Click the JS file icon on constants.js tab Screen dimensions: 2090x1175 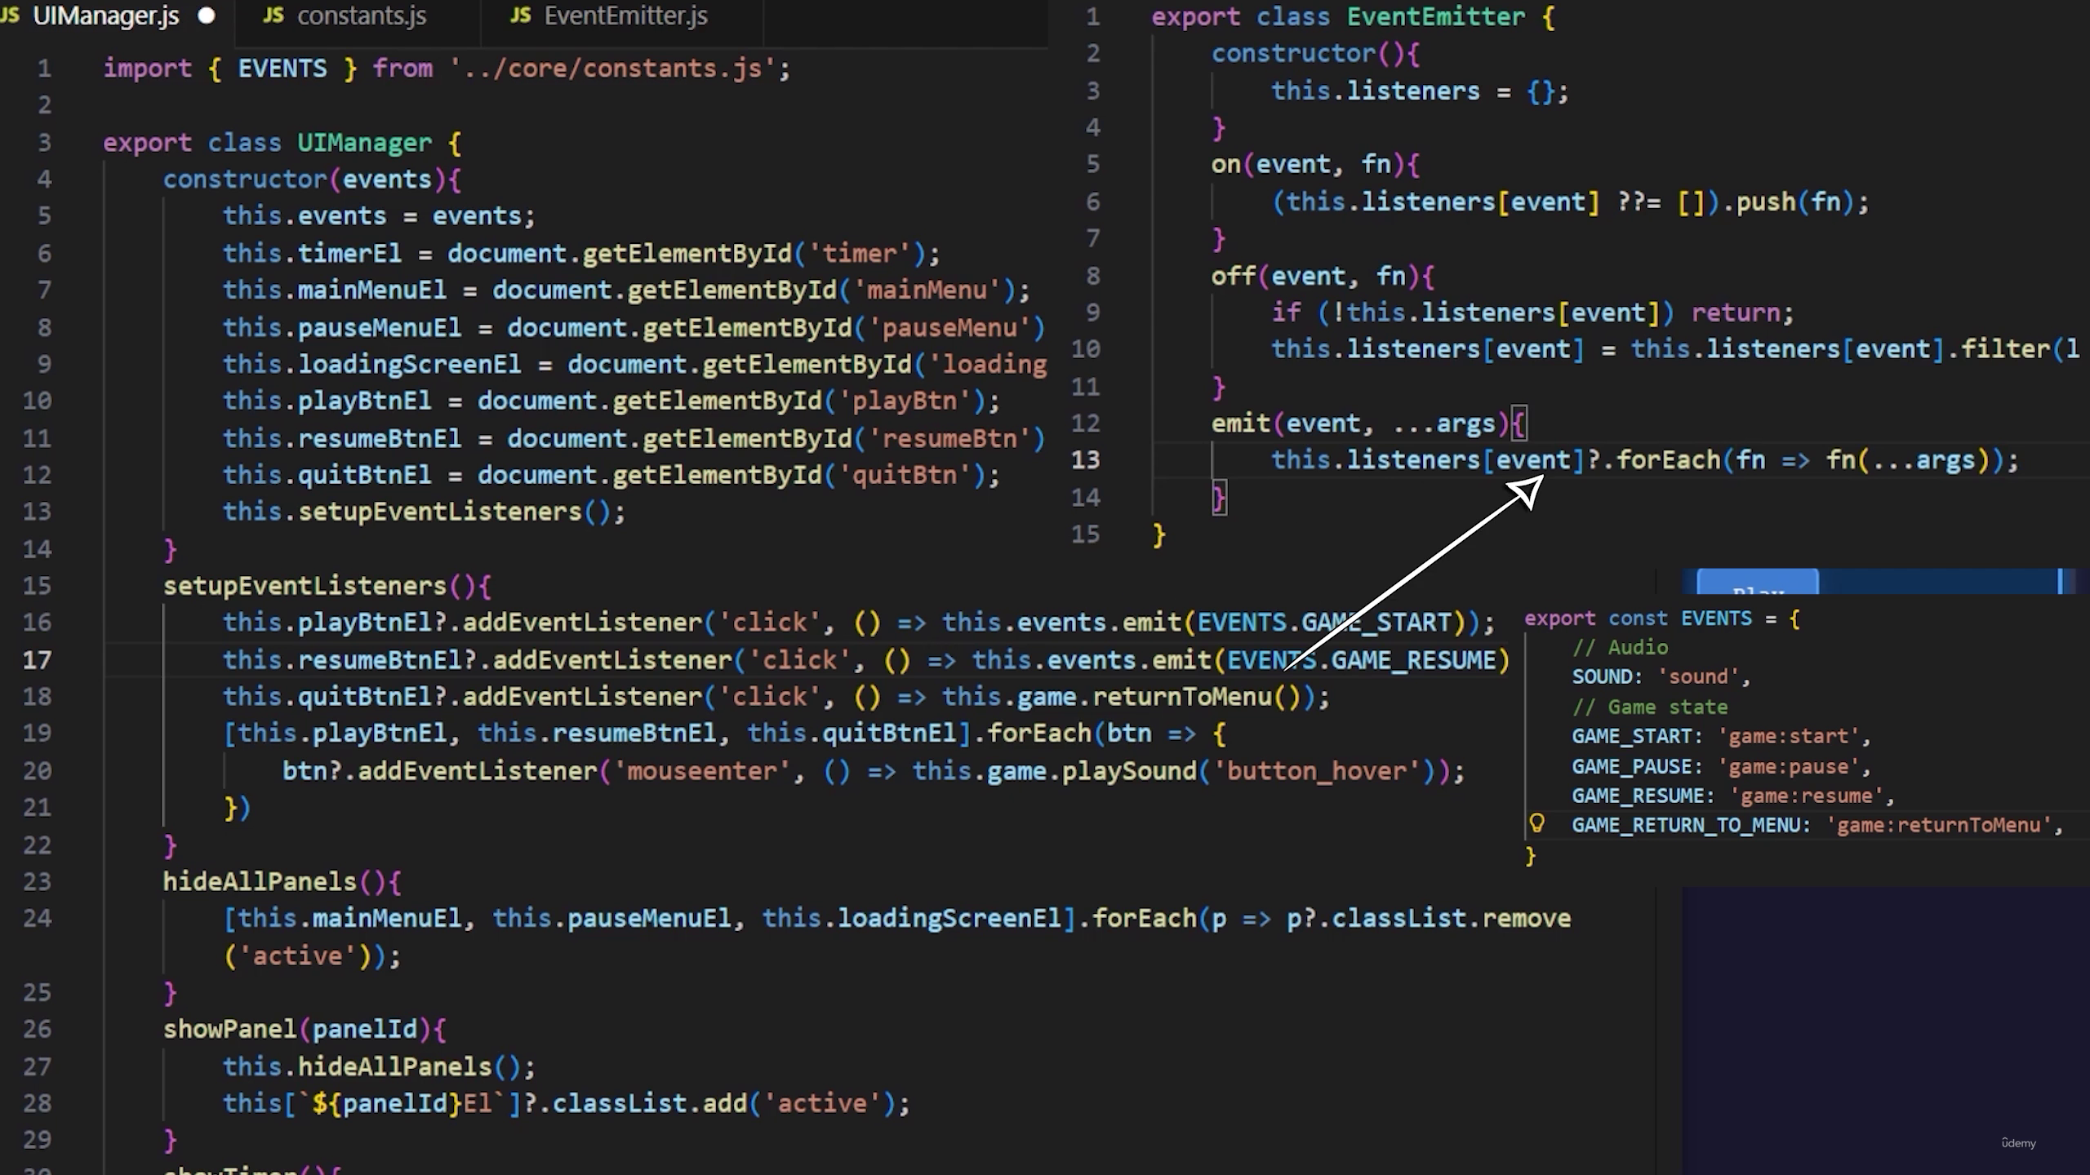[273, 16]
